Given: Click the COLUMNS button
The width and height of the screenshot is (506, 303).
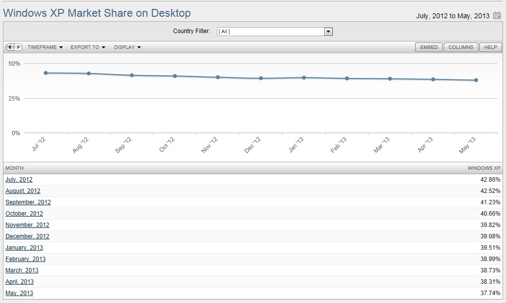Looking at the screenshot, I should click(x=461, y=47).
